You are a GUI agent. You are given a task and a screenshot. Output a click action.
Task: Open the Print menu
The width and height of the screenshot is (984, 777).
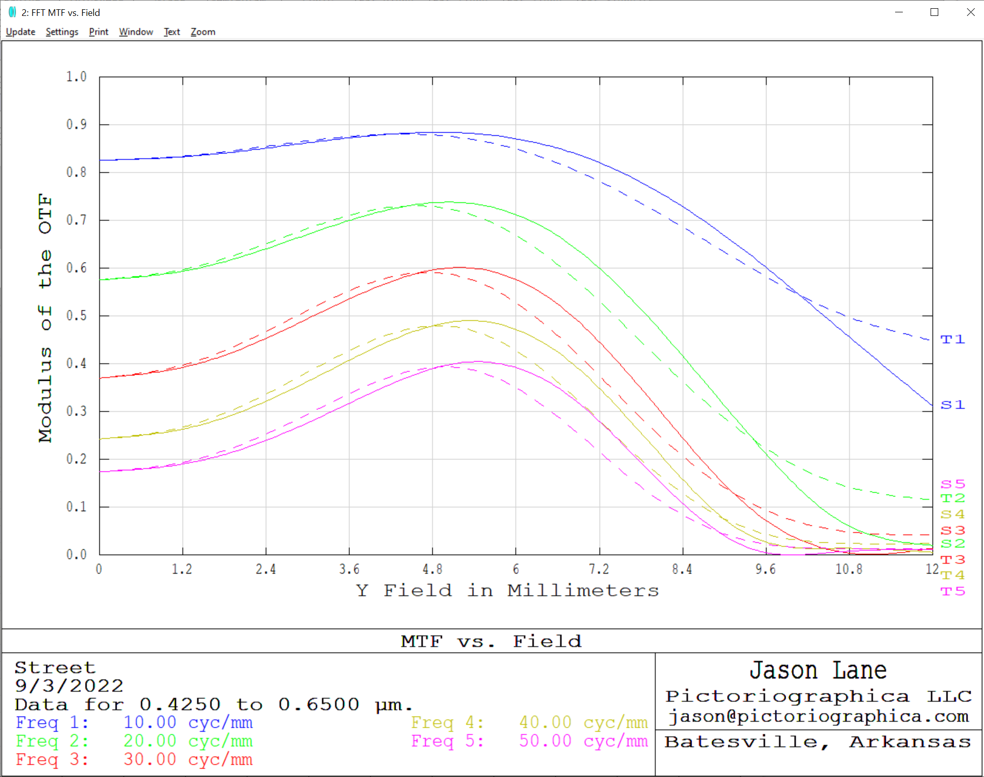point(98,32)
